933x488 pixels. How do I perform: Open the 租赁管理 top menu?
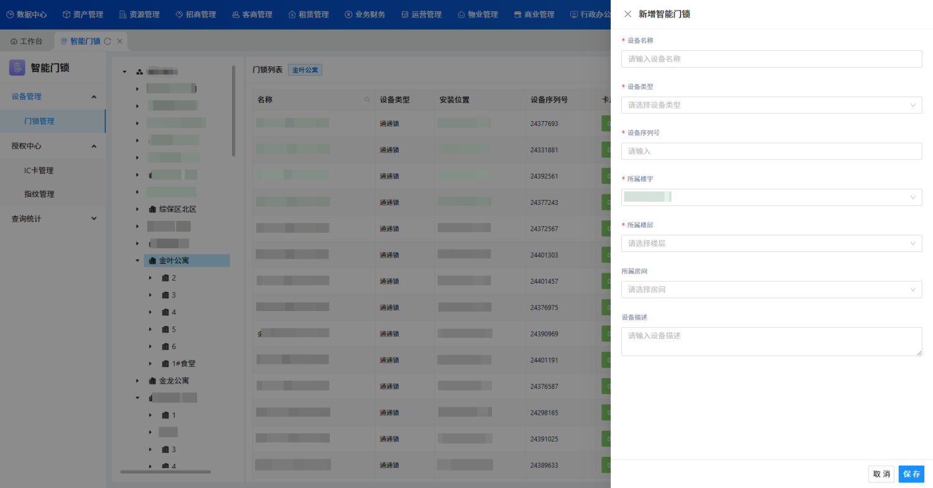(x=309, y=14)
